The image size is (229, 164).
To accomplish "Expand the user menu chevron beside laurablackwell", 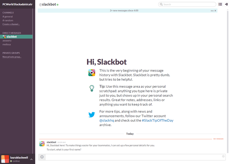I will click(31, 159).
